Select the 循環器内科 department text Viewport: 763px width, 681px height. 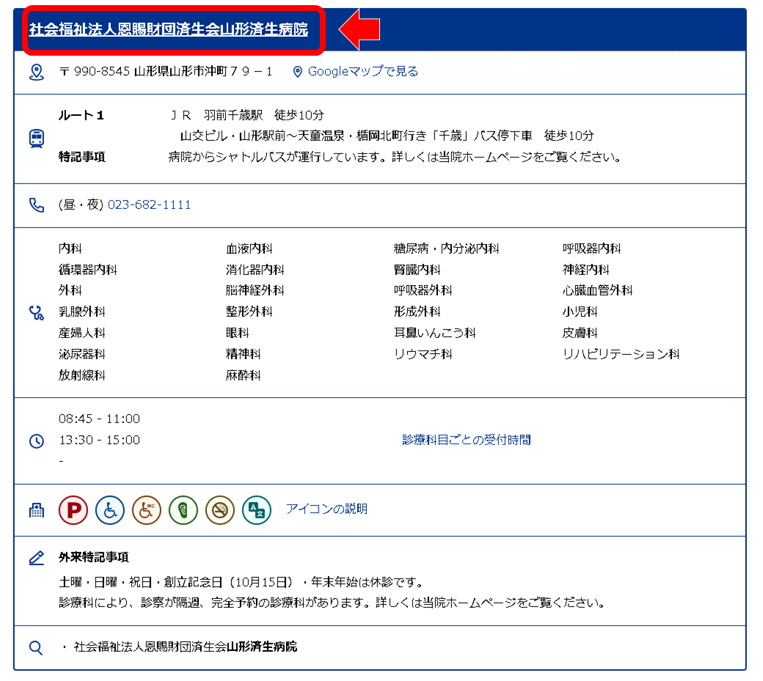(x=87, y=270)
